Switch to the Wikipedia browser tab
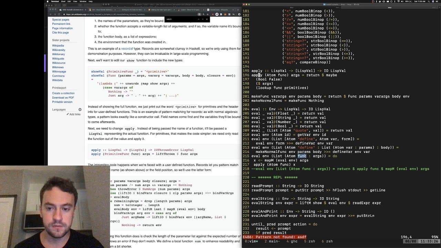Screen dimensions: 441x248 pyautogui.click(x=217, y=10)
